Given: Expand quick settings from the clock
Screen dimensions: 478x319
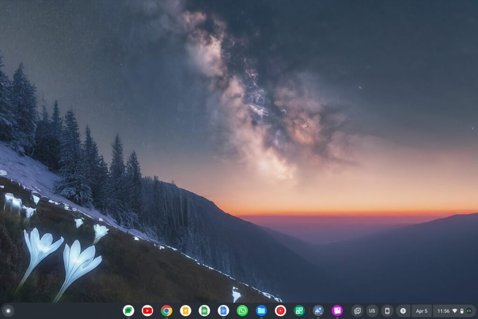Looking at the screenshot, I should point(443,311).
